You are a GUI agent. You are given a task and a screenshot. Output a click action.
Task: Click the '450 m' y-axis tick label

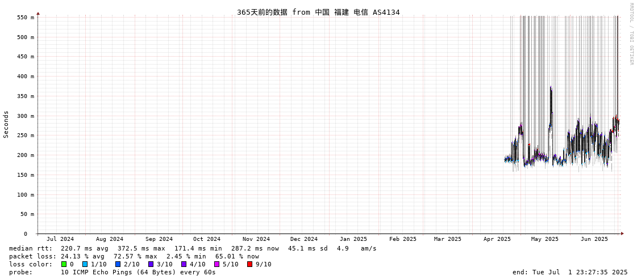coord(26,57)
